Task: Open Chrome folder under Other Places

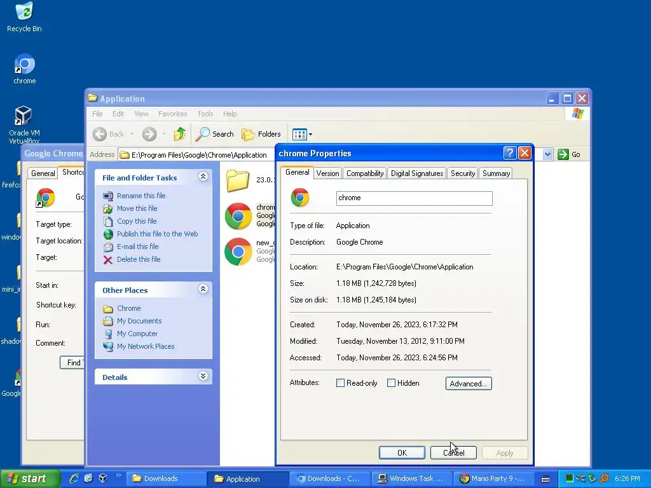Action: pyautogui.click(x=128, y=308)
